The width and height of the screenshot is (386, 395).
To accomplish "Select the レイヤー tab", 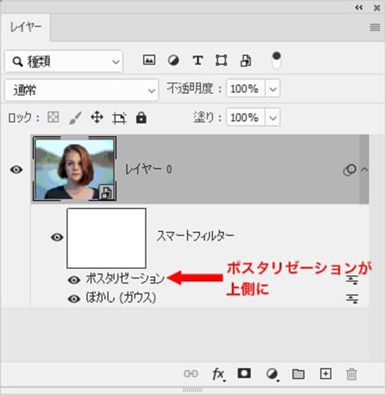I will click(x=26, y=27).
